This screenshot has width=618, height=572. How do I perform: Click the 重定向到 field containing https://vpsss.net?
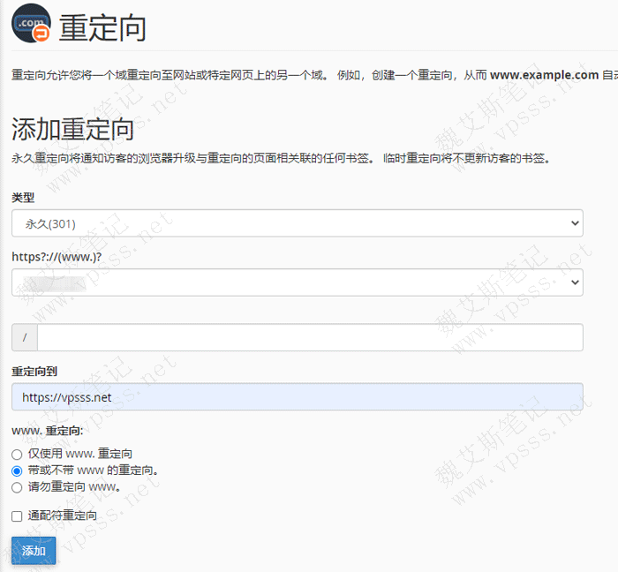click(297, 397)
